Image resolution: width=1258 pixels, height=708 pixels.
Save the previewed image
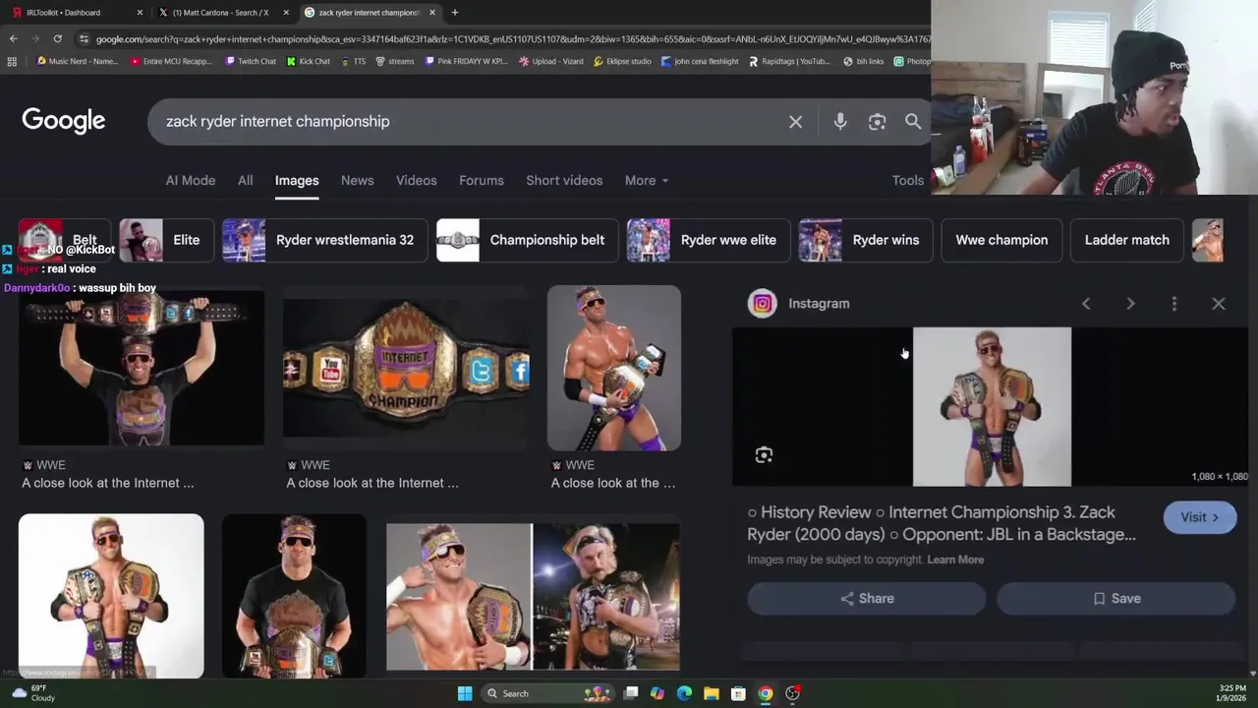1116,598
